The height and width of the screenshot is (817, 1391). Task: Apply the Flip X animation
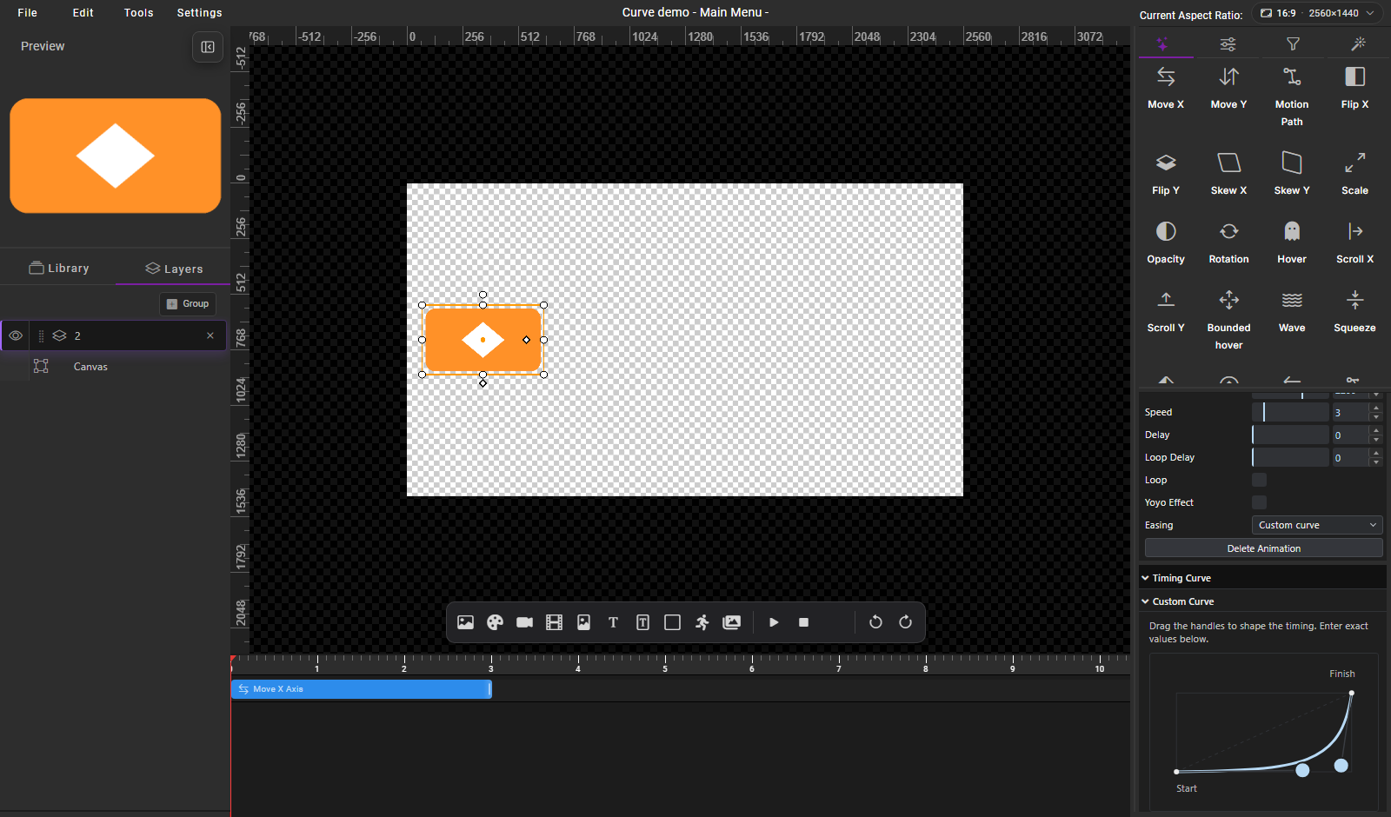click(x=1354, y=87)
